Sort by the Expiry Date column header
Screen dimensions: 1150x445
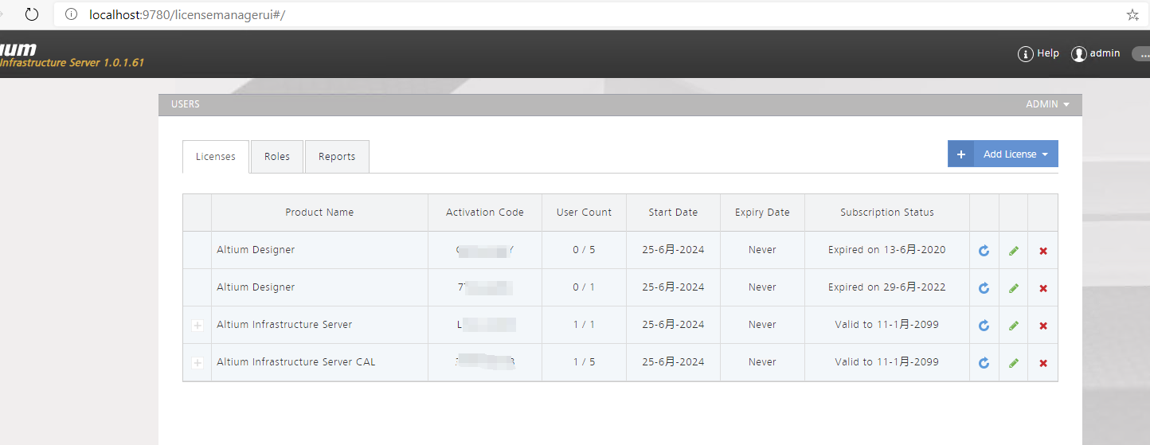click(762, 213)
